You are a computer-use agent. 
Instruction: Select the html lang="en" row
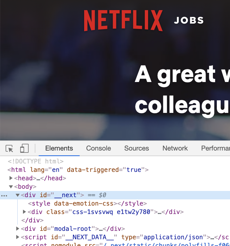click(x=78, y=170)
